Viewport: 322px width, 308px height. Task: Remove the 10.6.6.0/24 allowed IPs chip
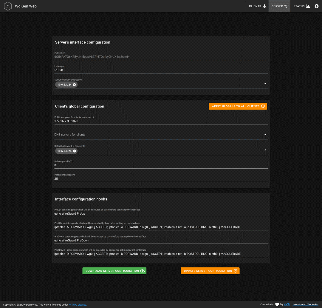tap(74, 151)
